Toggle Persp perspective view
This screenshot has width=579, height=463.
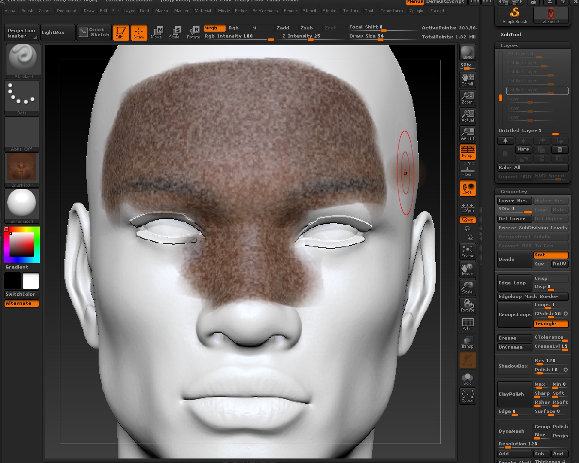coord(467,152)
